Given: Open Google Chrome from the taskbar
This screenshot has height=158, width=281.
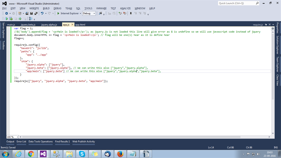Looking at the screenshot, I should pyautogui.click(x=31, y=154).
